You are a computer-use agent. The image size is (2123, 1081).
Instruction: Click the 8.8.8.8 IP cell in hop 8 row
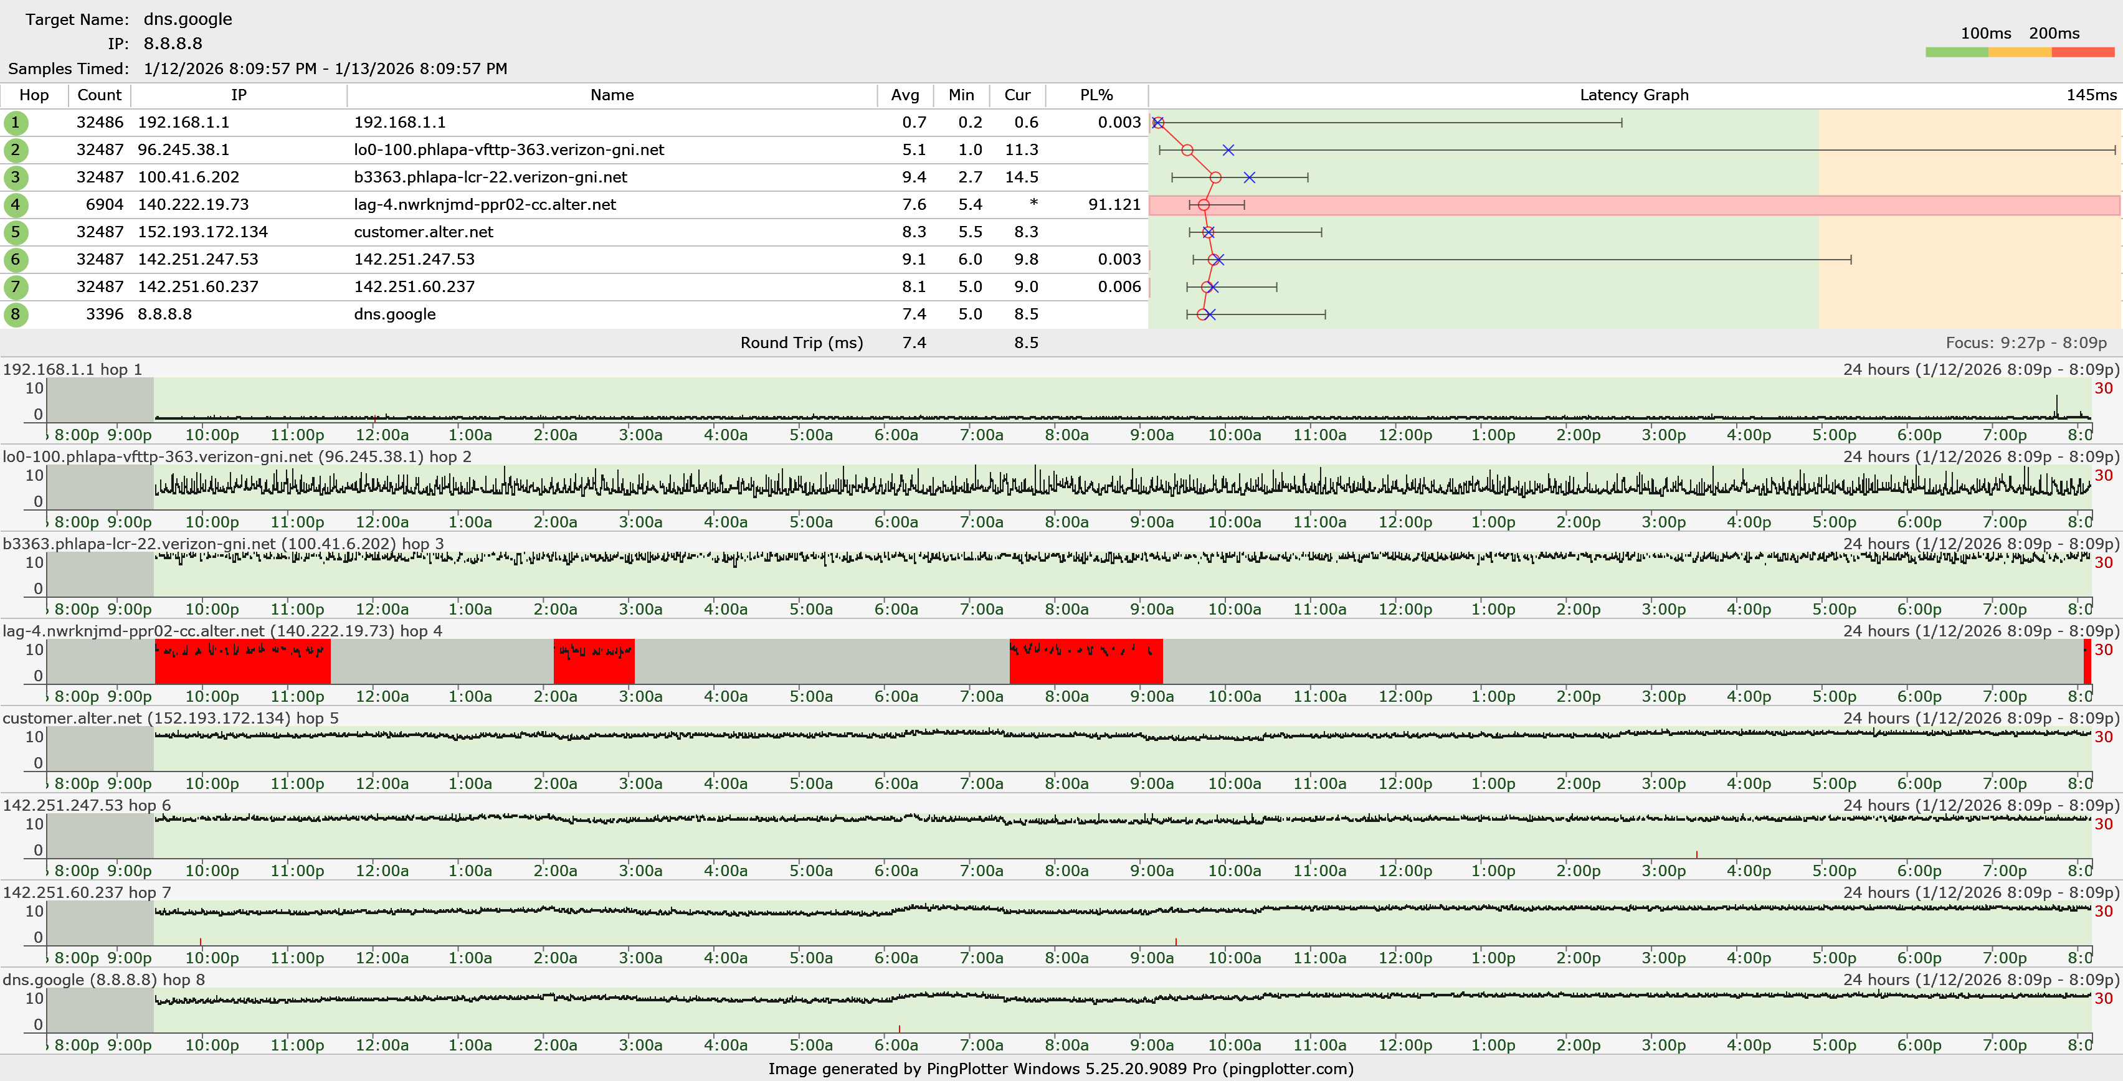(165, 314)
